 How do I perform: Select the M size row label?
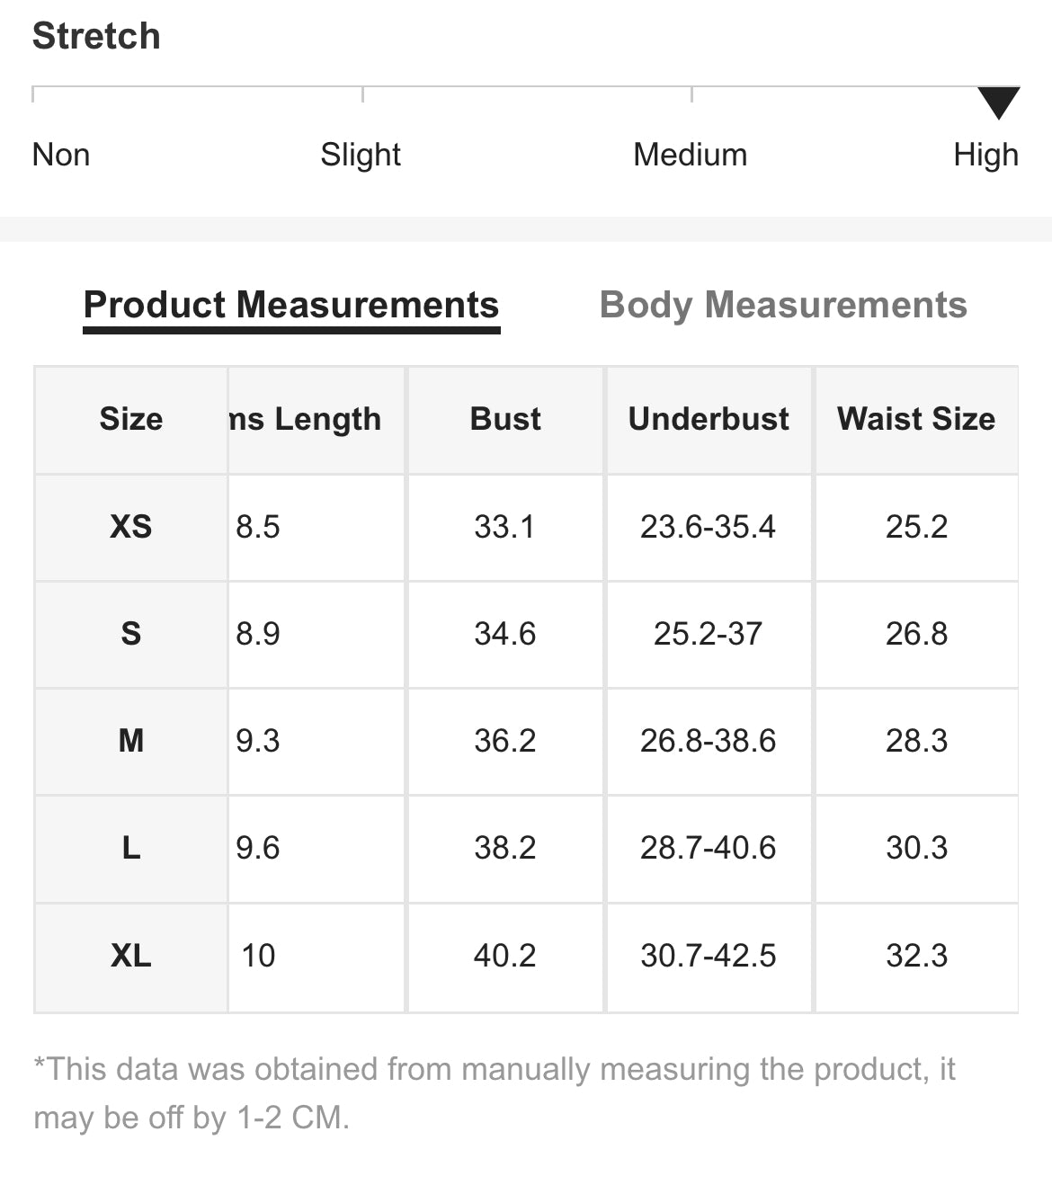coord(131,741)
